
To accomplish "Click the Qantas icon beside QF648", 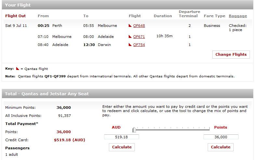I will coord(130,26).
